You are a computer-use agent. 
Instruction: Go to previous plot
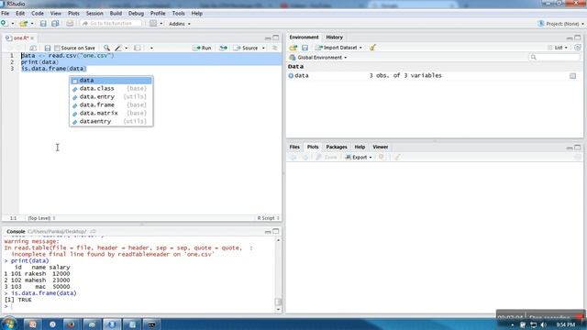click(x=293, y=158)
